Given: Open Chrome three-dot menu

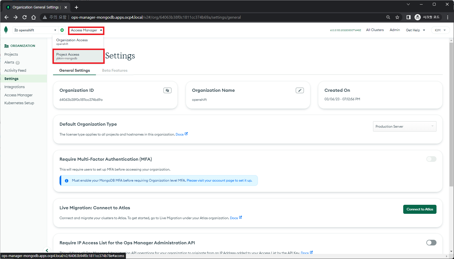Looking at the screenshot, I should [x=448, y=17].
